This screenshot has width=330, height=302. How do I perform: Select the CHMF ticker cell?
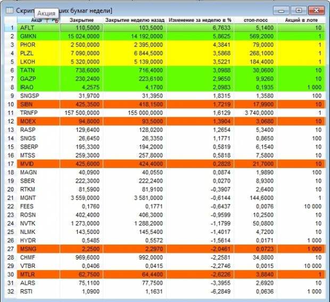pyautogui.click(x=38, y=257)
